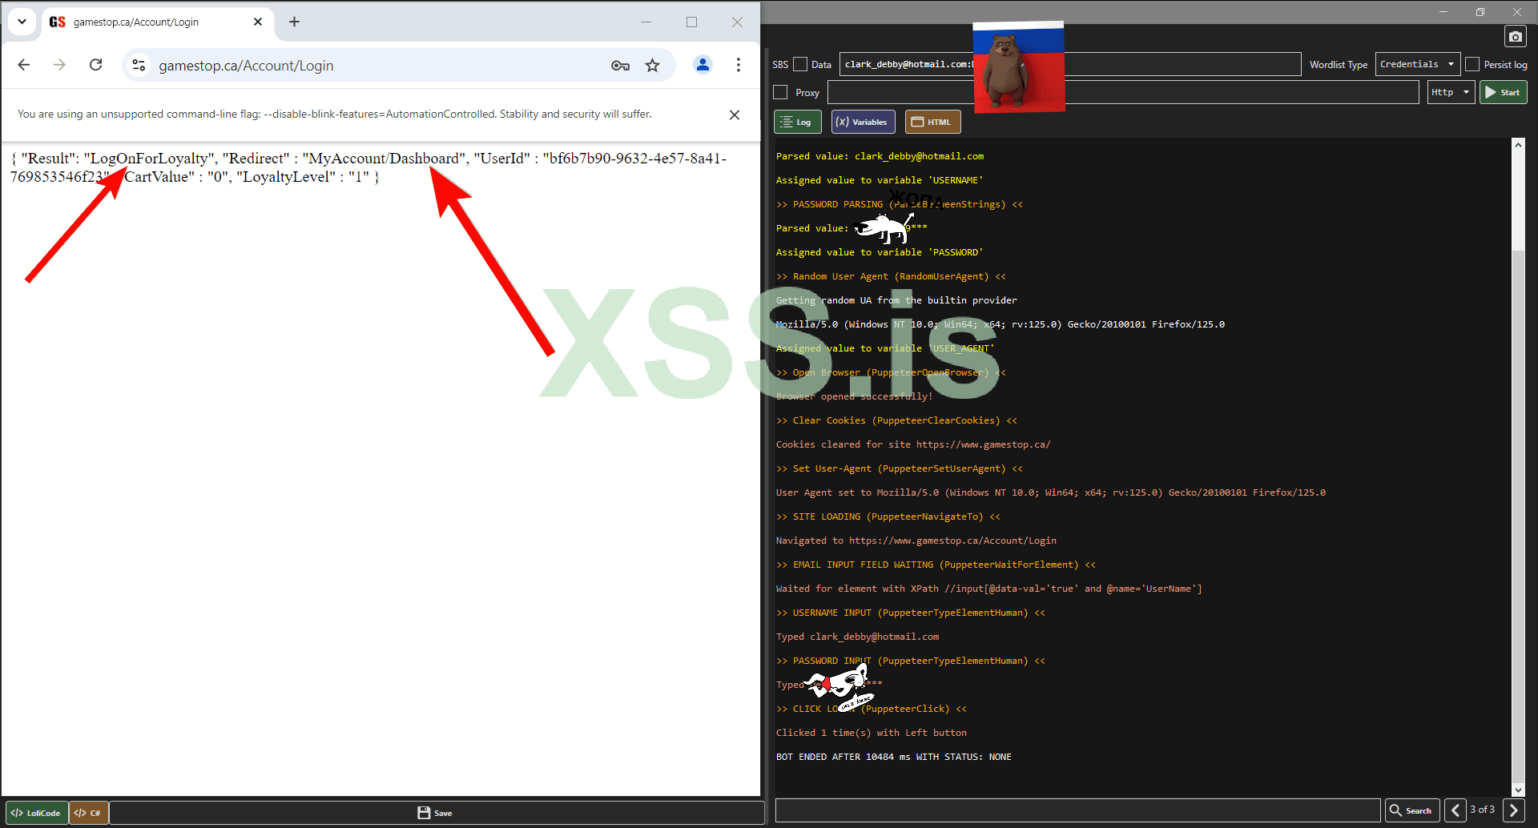Click the 'Wordlist Type' label

1338,65
